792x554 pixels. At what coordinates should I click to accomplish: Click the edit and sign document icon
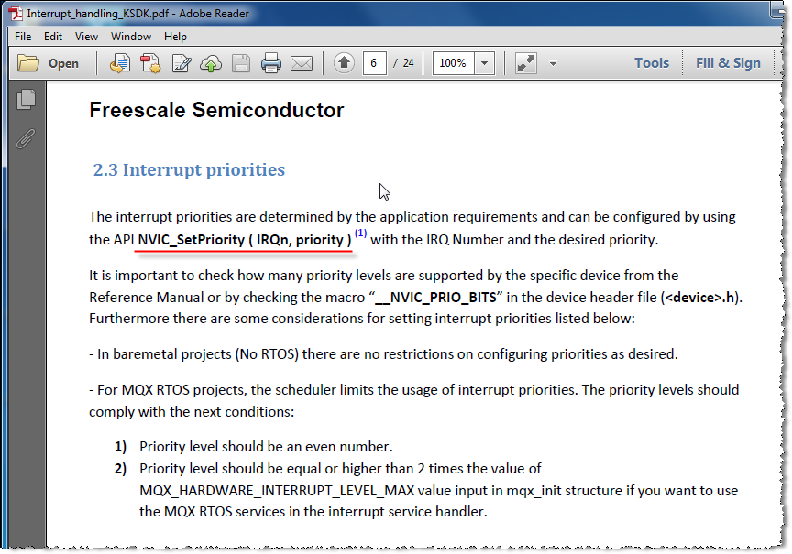tap(181, 63)
